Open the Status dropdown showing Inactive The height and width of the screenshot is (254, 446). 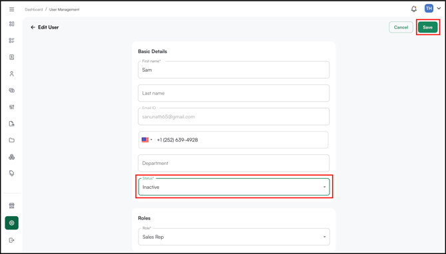234,187
